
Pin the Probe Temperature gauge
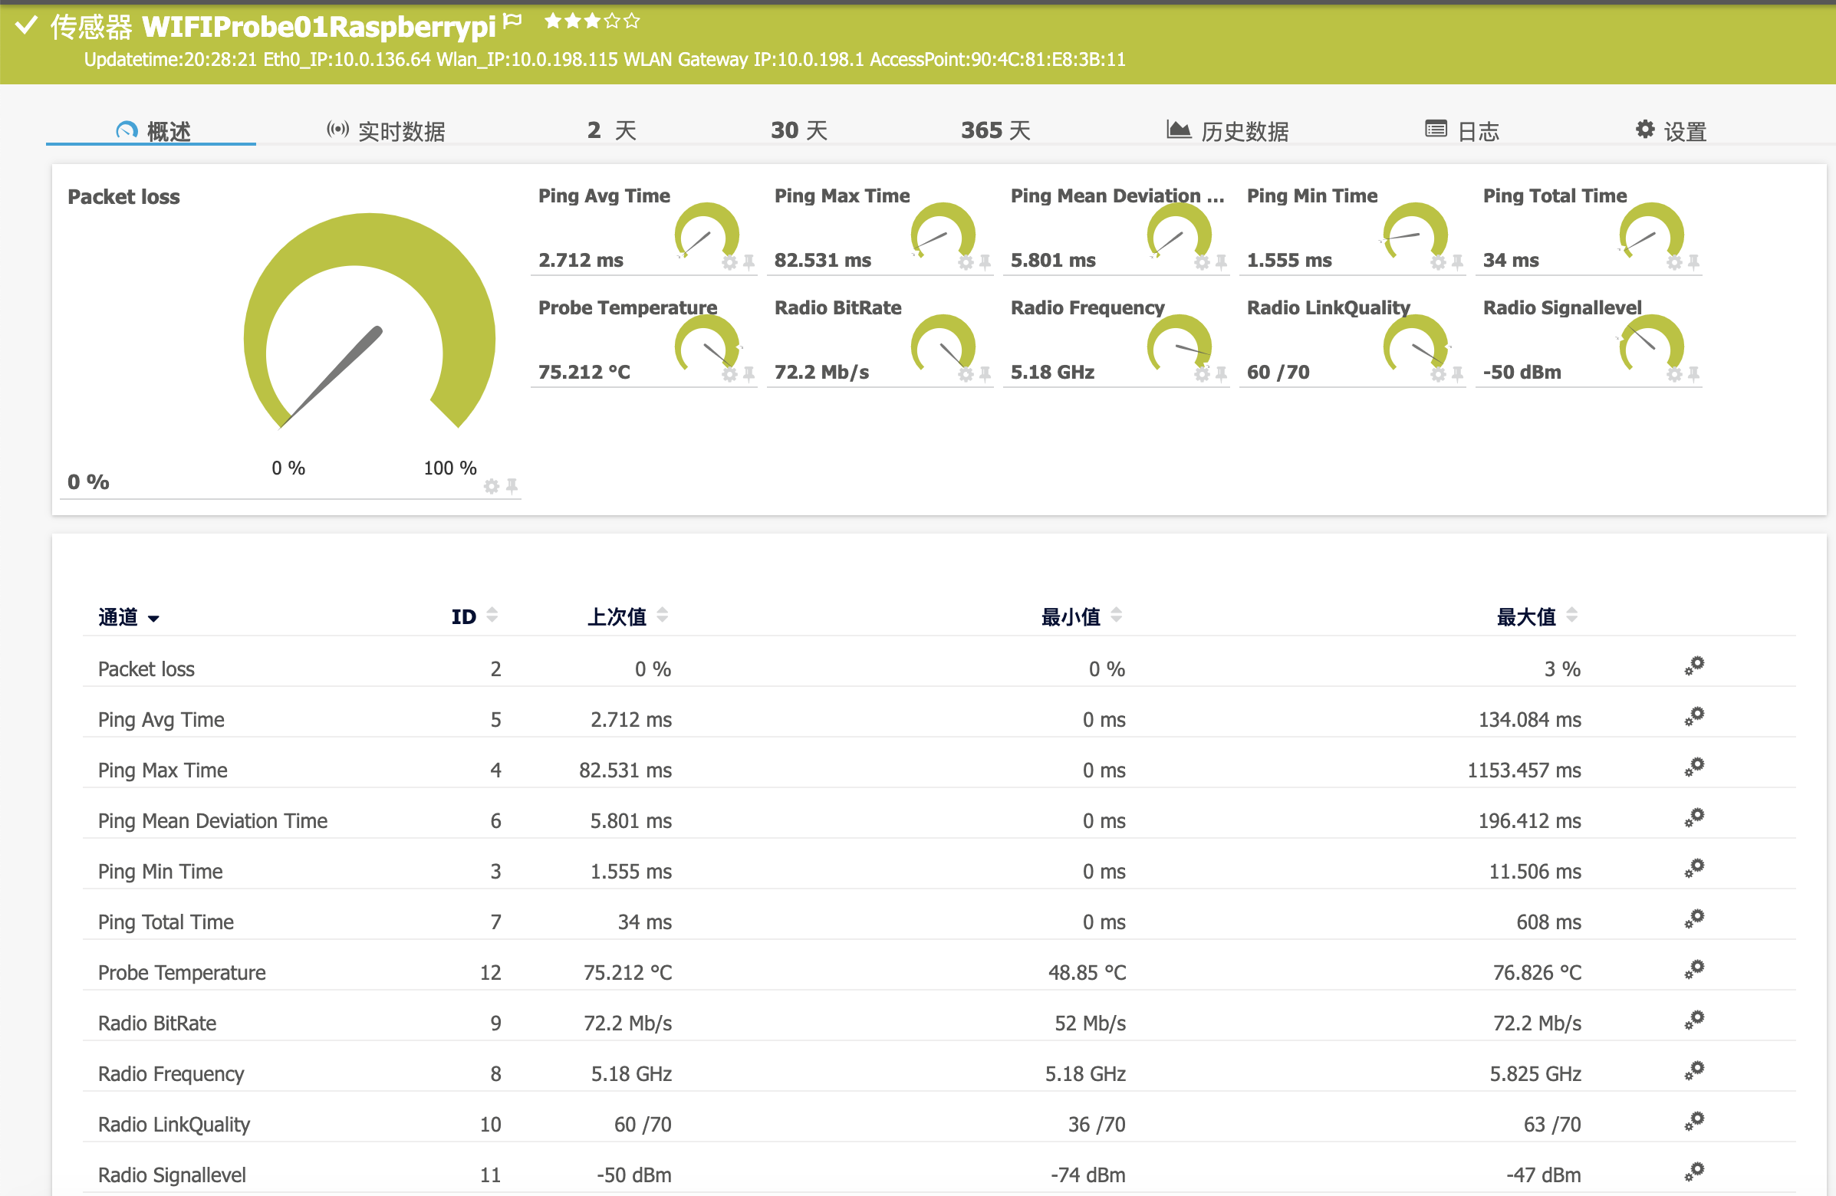[749, 374]
